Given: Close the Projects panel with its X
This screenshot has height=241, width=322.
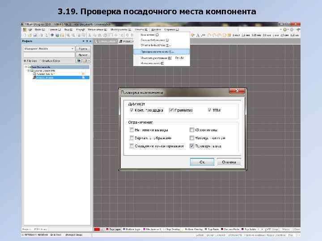Looking at the screenshot, I should tap(90, 41).
